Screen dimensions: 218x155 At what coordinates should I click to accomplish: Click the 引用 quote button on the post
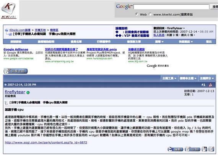coord(192,149)
